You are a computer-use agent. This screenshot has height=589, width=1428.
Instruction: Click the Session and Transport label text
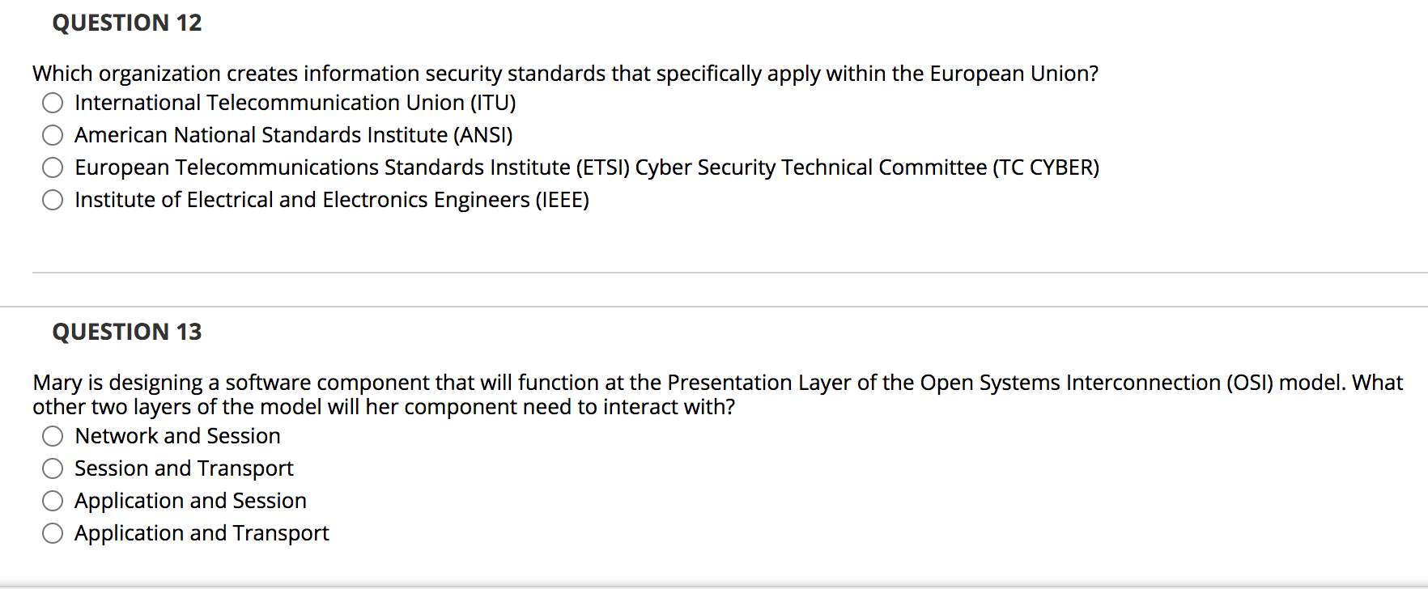point(184,468)
